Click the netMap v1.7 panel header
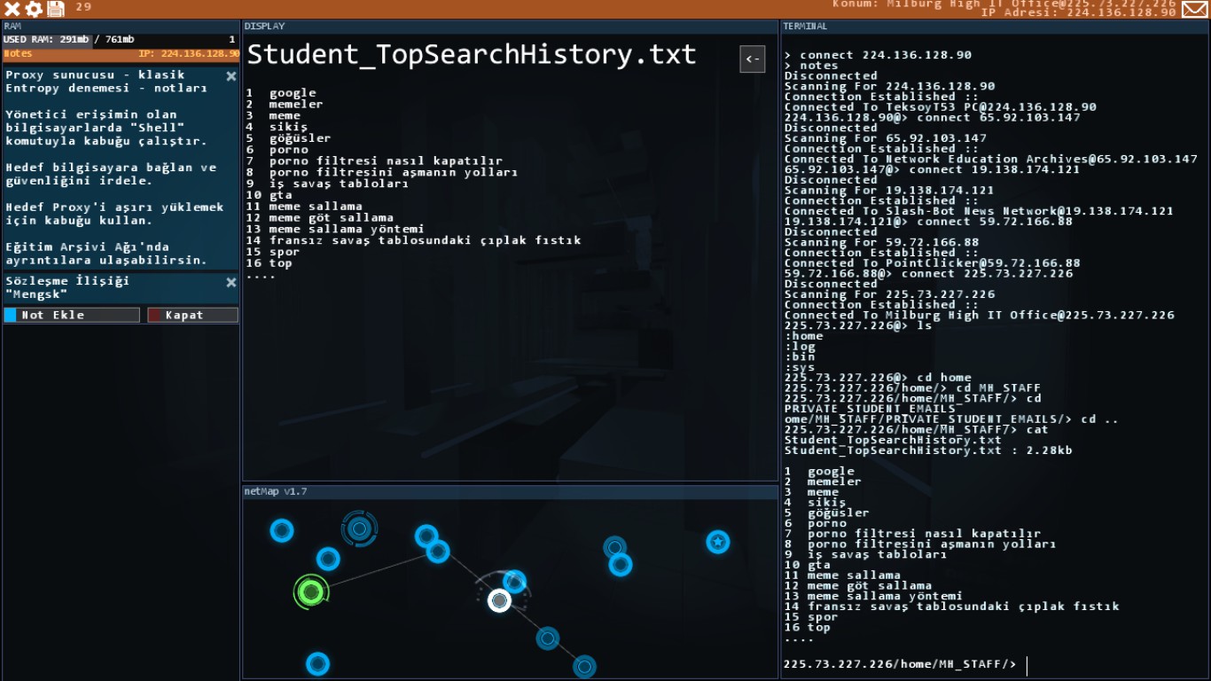Image resolution: width=1211 pixels, height=681 pixels. click(510, 491)
